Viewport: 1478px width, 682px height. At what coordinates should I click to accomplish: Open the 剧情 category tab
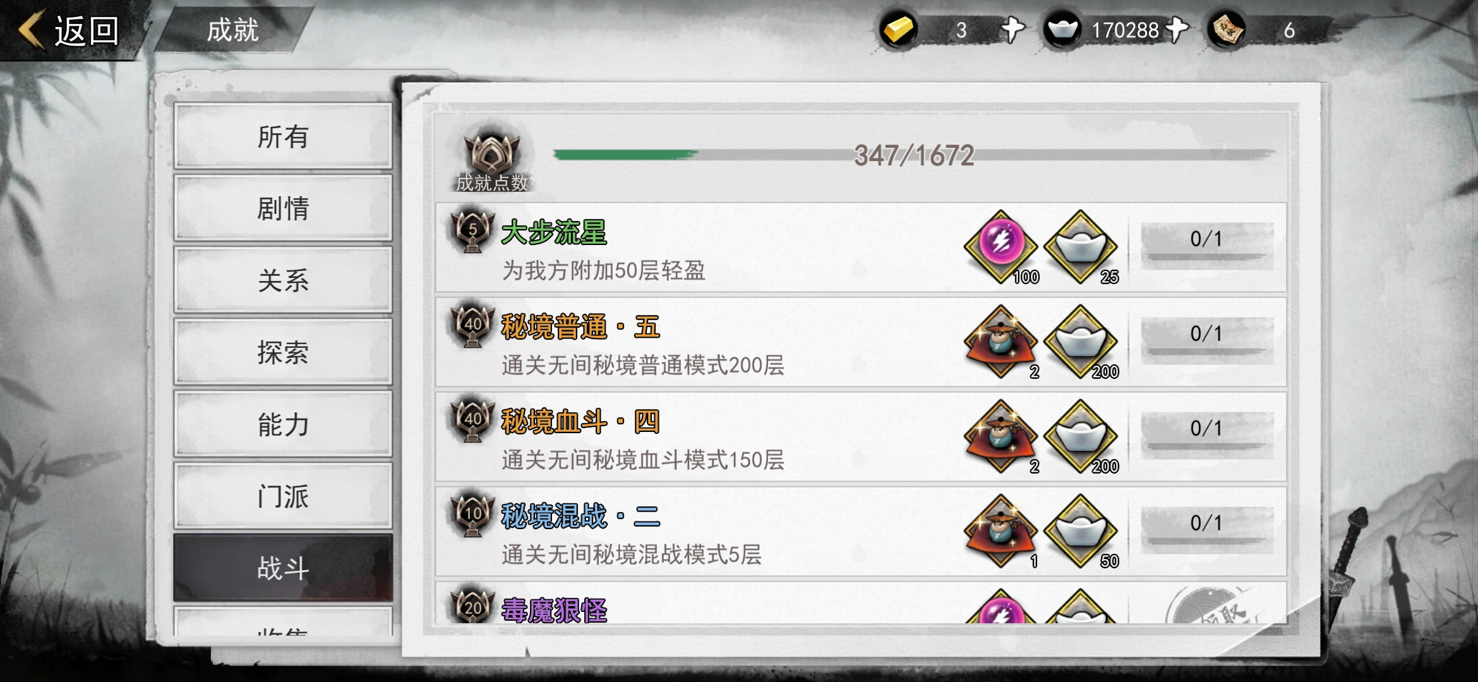(x=283, y=208)
